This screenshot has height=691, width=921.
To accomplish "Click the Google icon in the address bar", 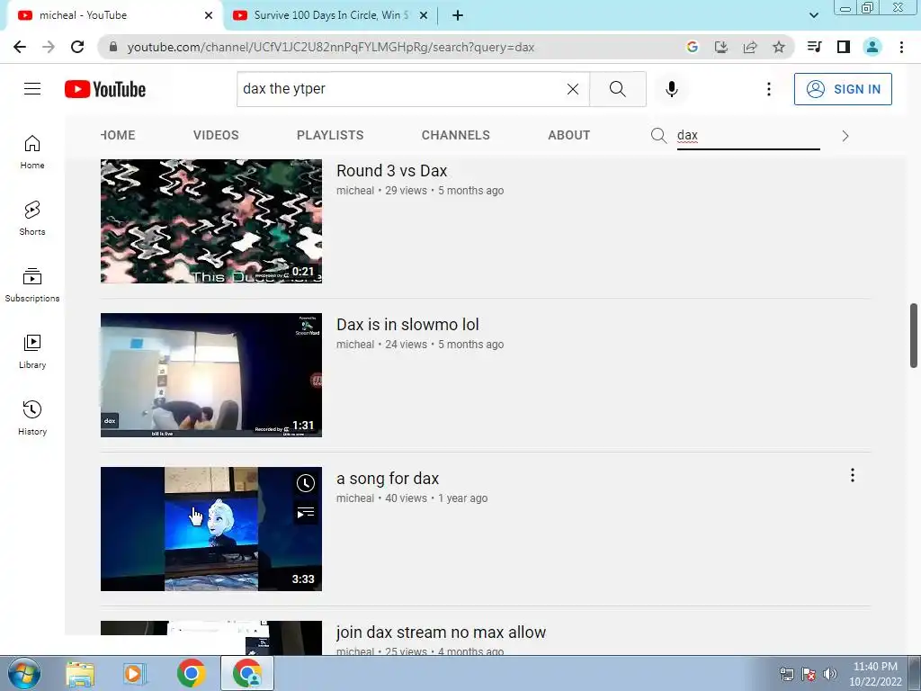I will click(x=692, y=47).
